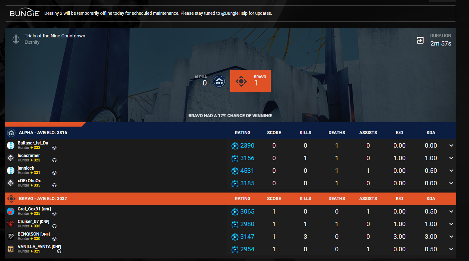Expand Cruiser_07's stats with the chevron
Viewport: 469px width, 261px height.
tap(451, 224)
